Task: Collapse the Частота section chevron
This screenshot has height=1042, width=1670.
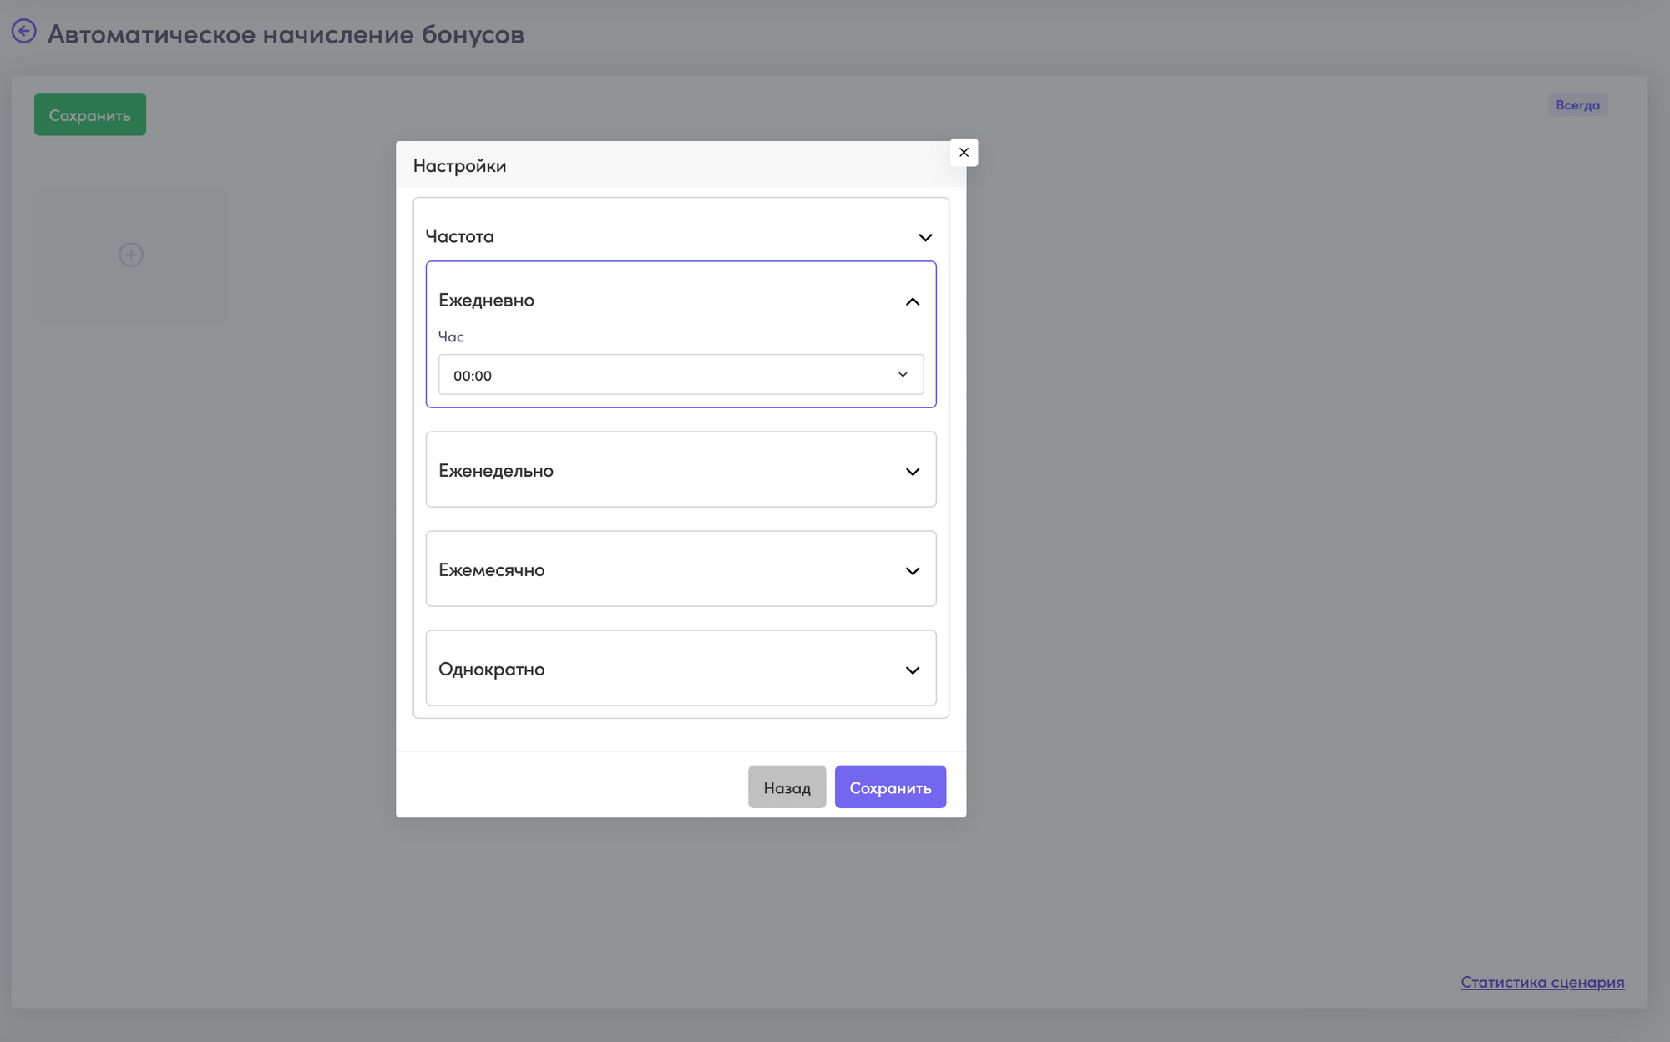Action: click(x=925, y=237)
